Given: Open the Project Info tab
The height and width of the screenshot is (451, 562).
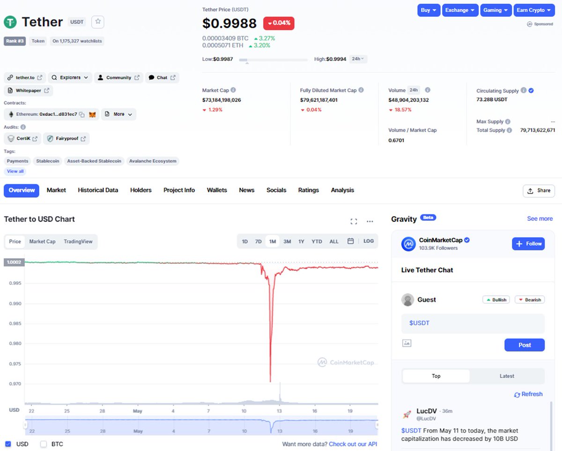Looking at the screenshot, I should pyautogui.click(x=179, y=190).
